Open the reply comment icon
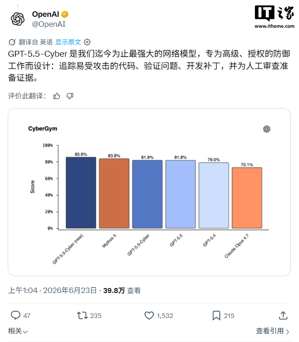 15,315
